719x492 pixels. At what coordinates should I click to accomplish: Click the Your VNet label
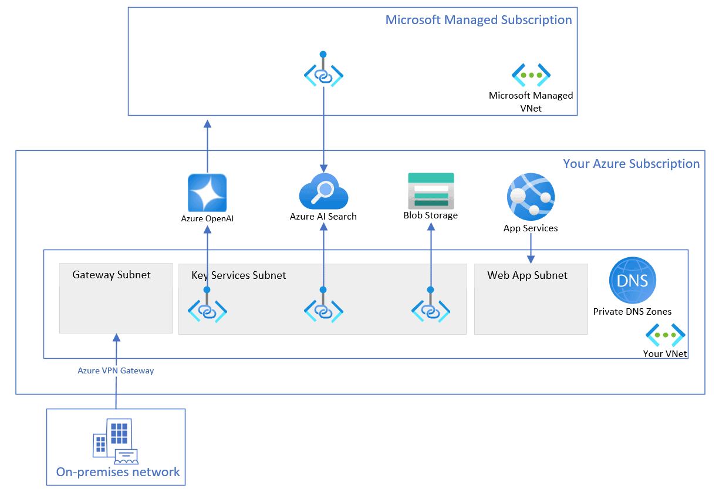tap(665, 354)
